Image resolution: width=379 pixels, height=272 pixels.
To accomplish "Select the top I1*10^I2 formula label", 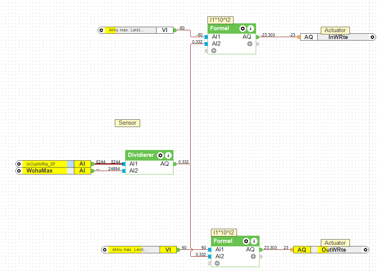I will 221,20.
